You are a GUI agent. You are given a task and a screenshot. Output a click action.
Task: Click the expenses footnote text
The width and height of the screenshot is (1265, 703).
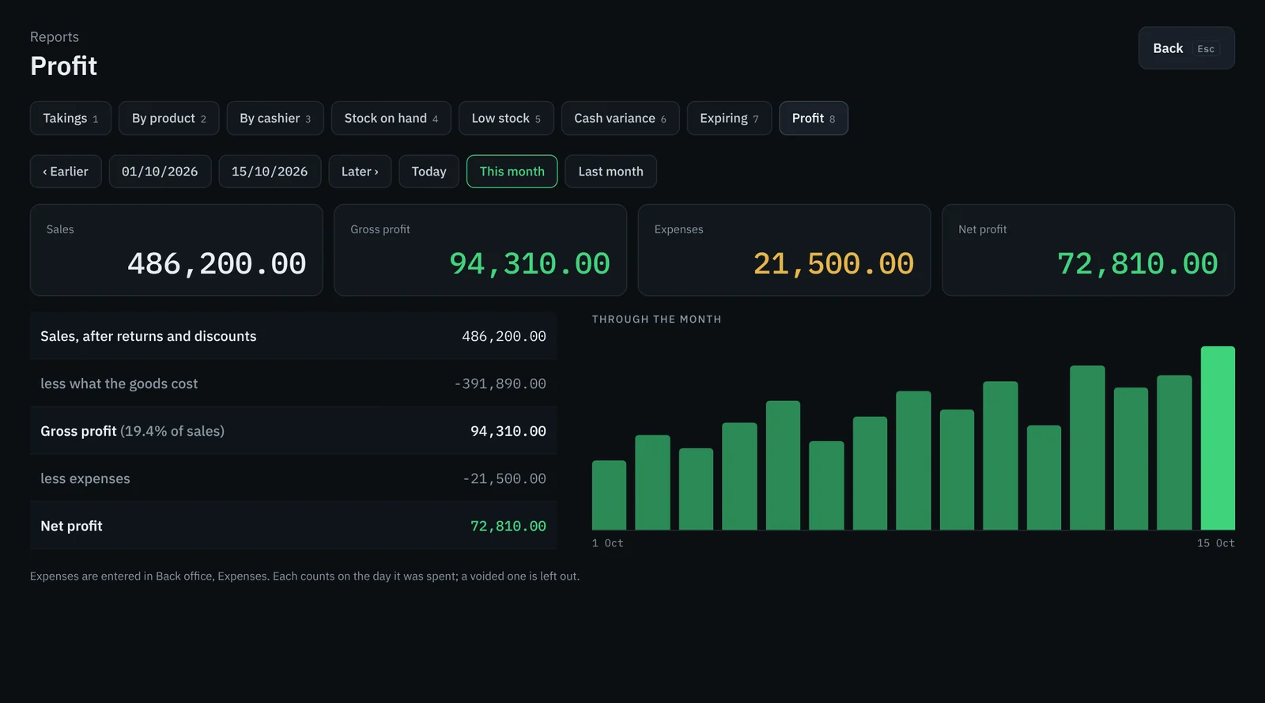tap(304, 576)
